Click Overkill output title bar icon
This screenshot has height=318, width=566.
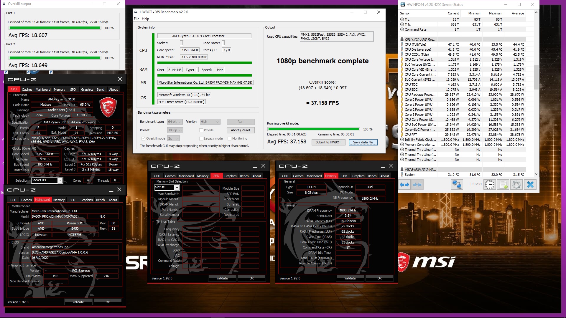4,4
